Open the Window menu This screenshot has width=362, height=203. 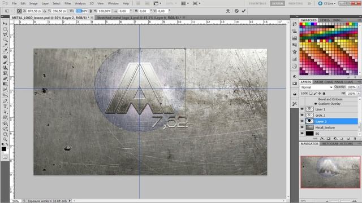(113, 3)
